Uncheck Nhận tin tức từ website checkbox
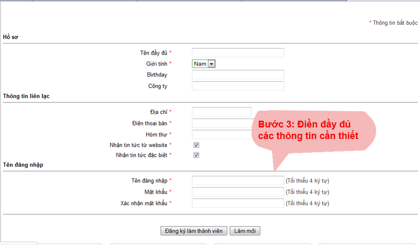Image resolution: width=420 pixels, height=245 pixels. pyautogui.click(x=196, y=145)
